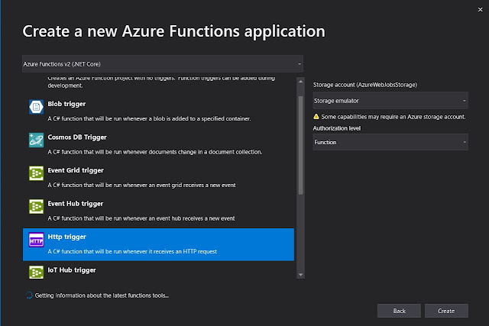The width and height of the screenshot is (489, 326).
Task: Select the Event Hub trigger template title
Action: coord(75,204)
